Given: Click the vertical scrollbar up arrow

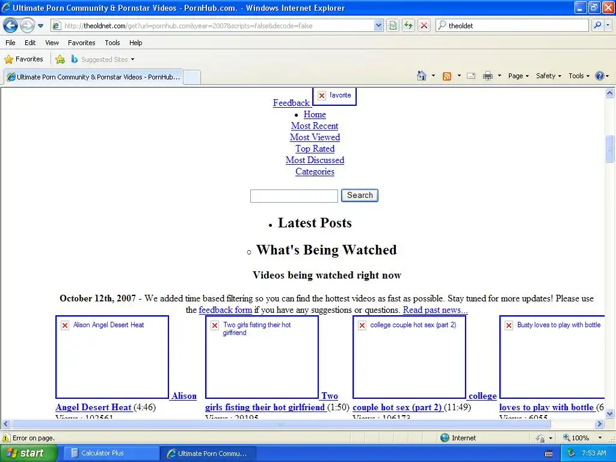Looking at the screenshot, I should tap(610, 93).
